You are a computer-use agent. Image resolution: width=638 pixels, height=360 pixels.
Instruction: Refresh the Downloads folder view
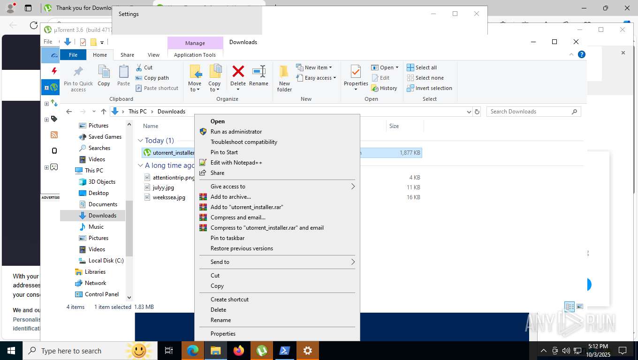477,112
